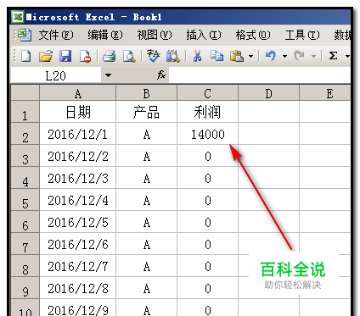This screenshot has width=360, height=316.
Task: Open the 文件 (File) menu
Action: [56, 35]
